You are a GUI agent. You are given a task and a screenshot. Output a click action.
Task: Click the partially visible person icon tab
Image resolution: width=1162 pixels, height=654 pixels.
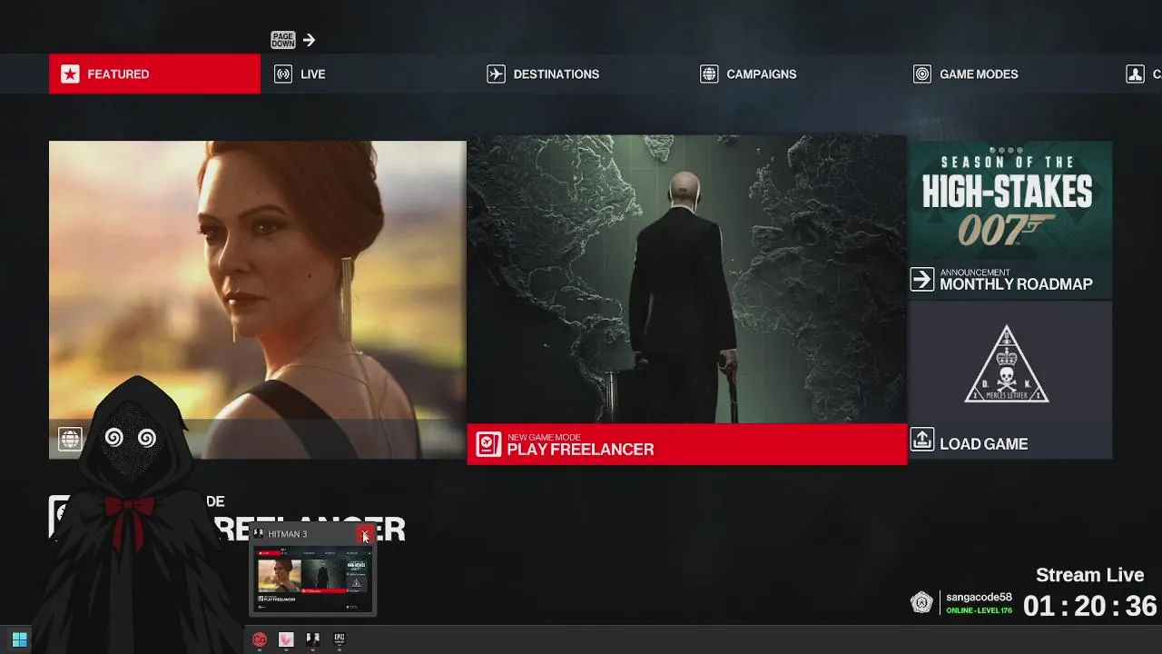pos(1135,74)
